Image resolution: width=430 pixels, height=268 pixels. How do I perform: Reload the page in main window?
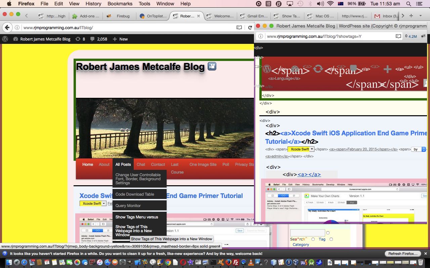coord(250,28)
